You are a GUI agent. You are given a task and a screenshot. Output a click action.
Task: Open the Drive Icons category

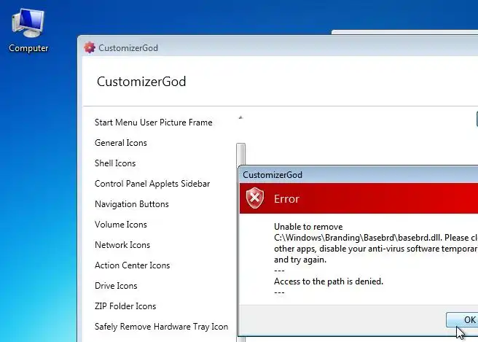(x=116, y=286)
